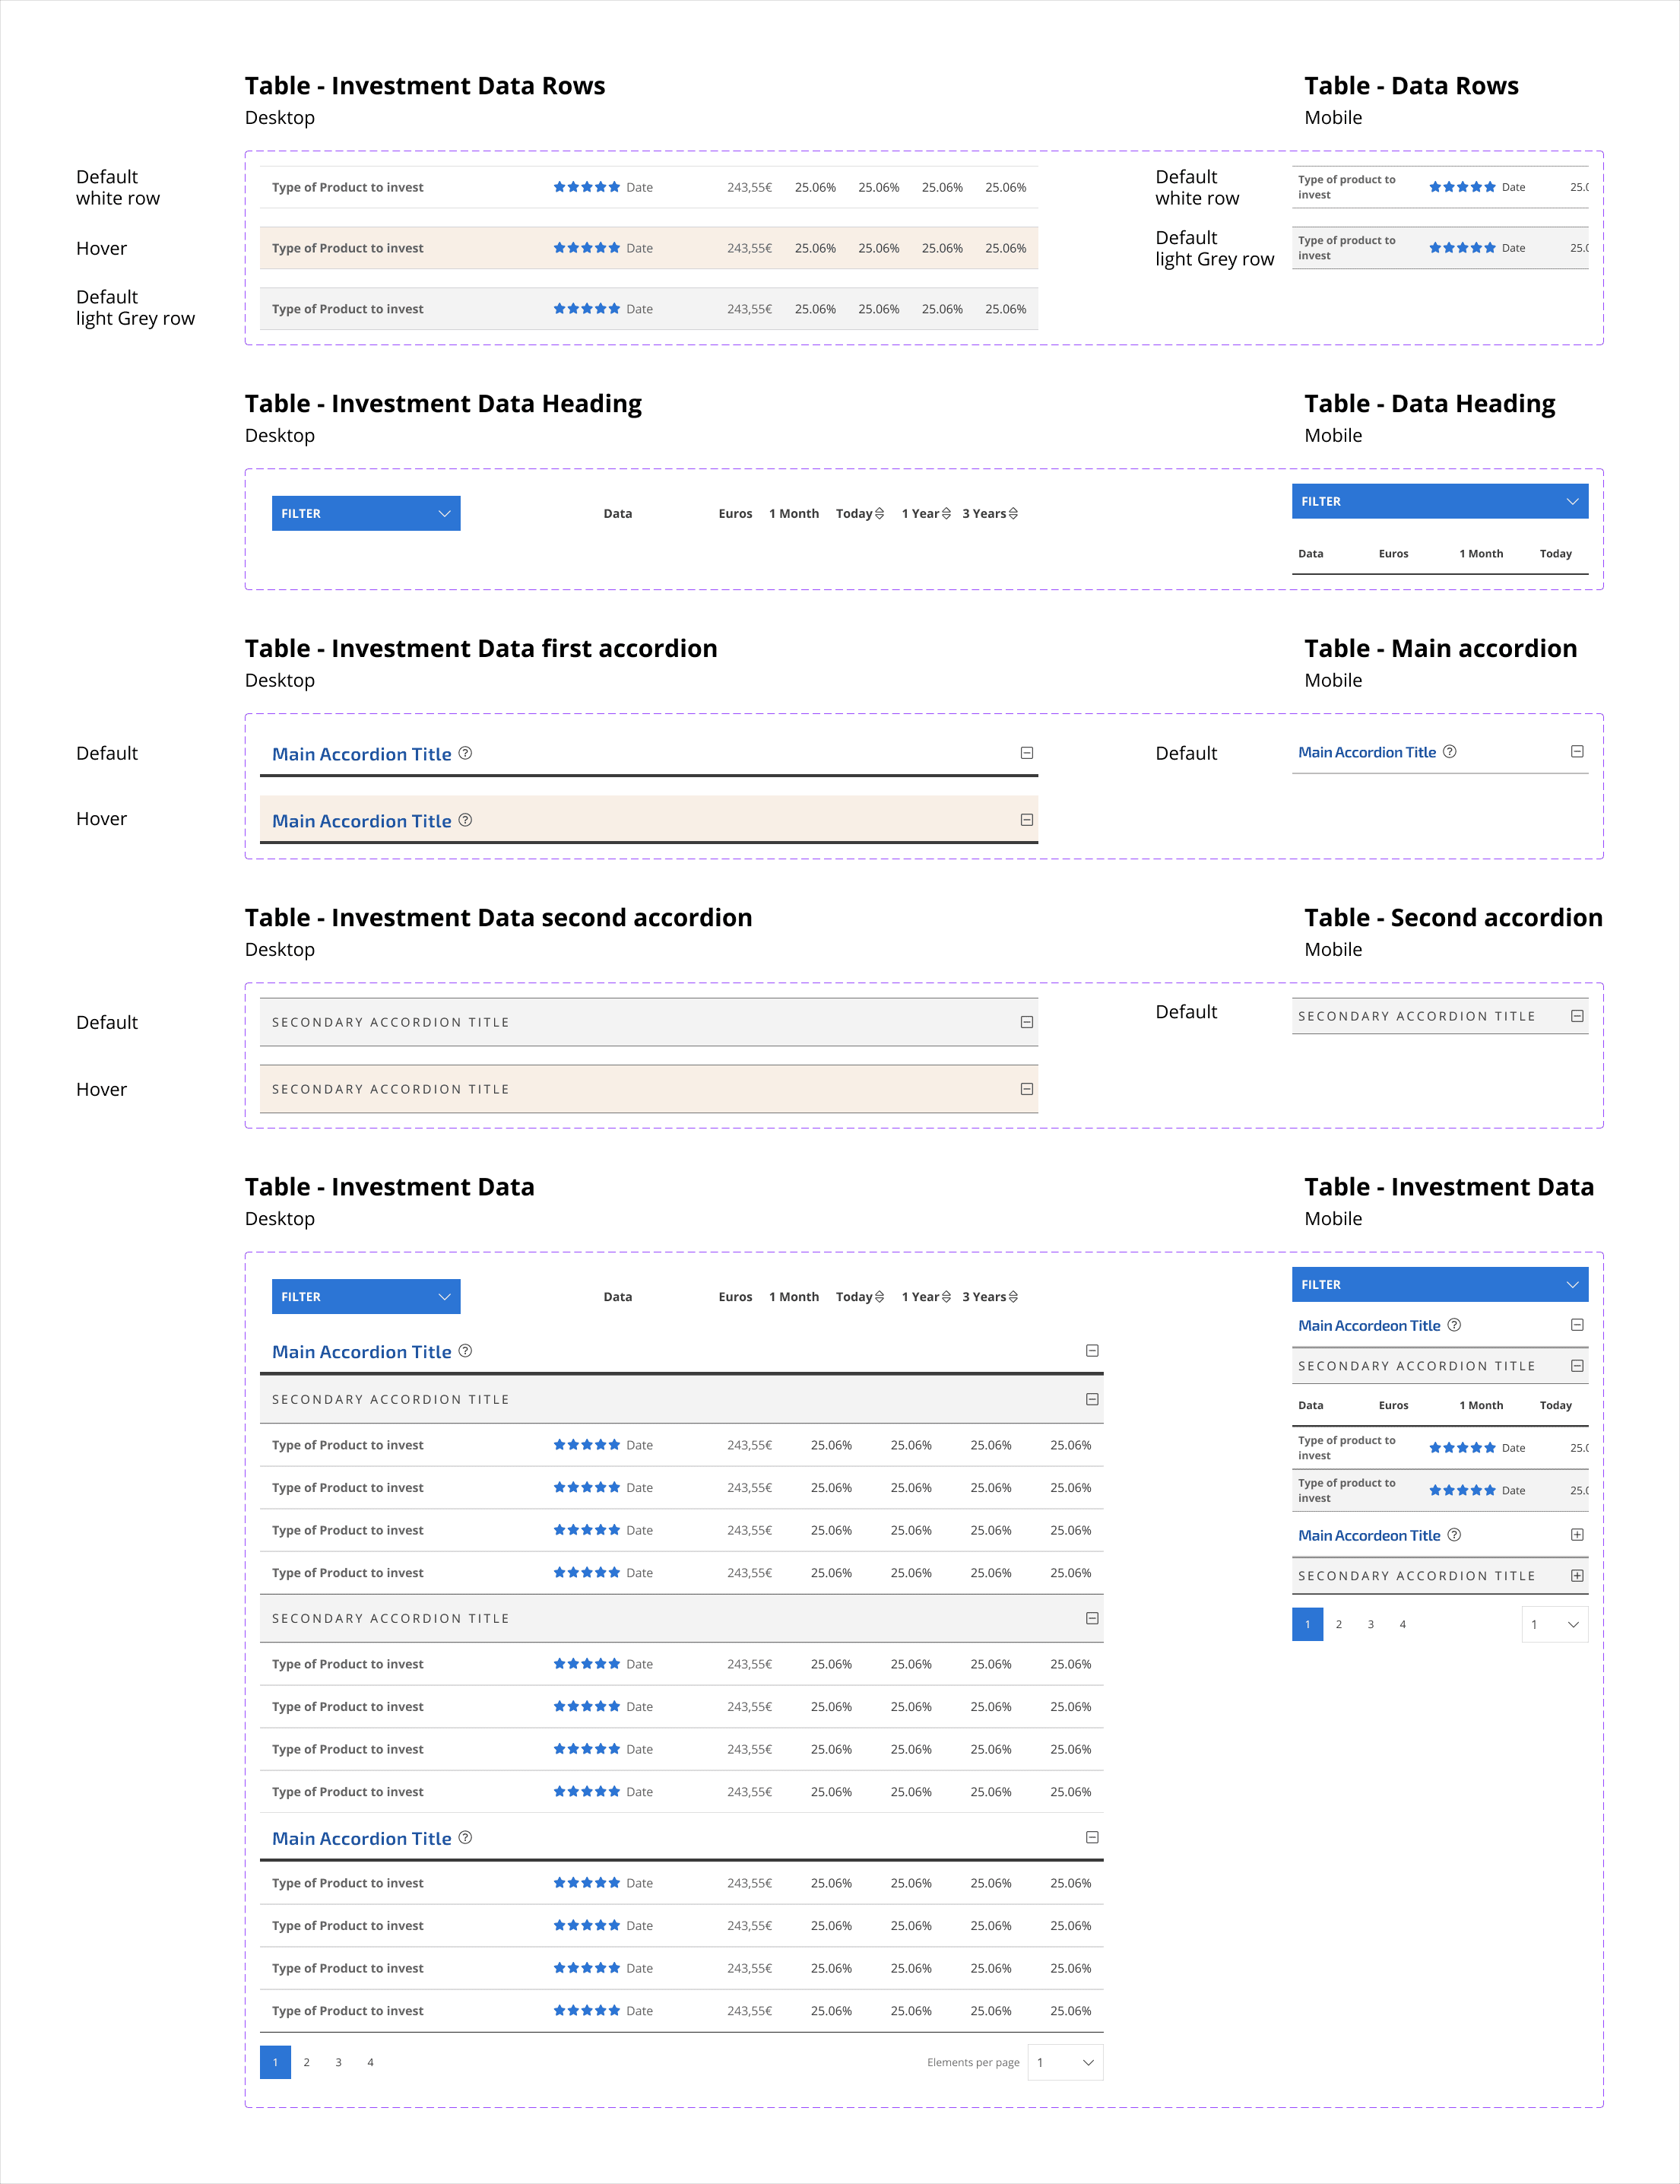
Task: Open mobile pagination page-size dropdown
Action: pyautogui.click(x=1555, y=1624)
